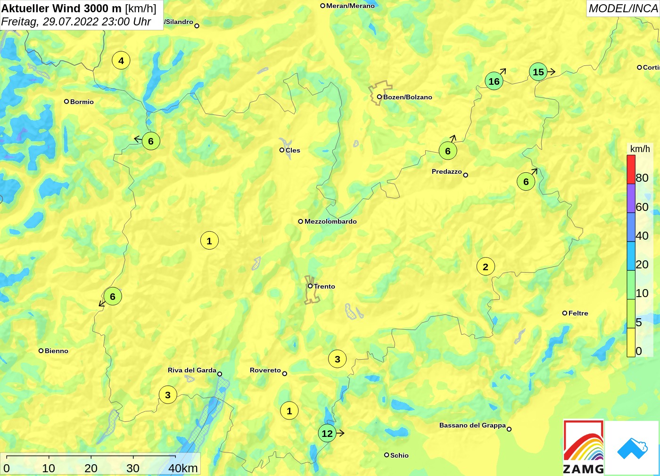Click the Meran/Merano city dot
Image resolution: width=660 pixels, height=476 pixels.
323,6
